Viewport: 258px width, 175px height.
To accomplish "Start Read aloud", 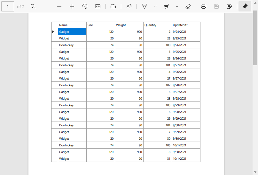I will pyautogui.click(x=129, y=6).
